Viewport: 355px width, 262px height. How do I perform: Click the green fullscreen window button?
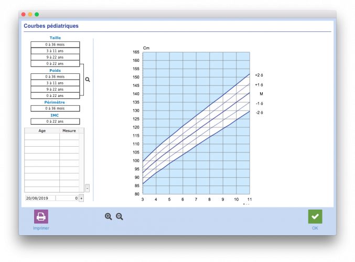pos(37,15)
